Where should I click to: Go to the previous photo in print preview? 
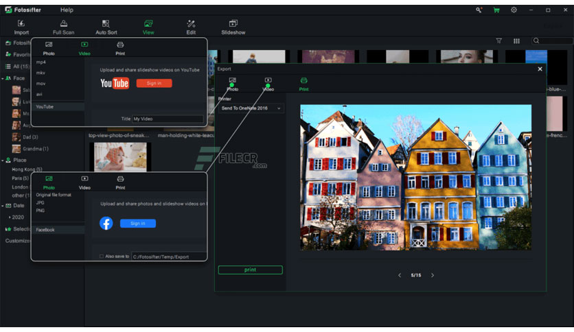(400, 275)
